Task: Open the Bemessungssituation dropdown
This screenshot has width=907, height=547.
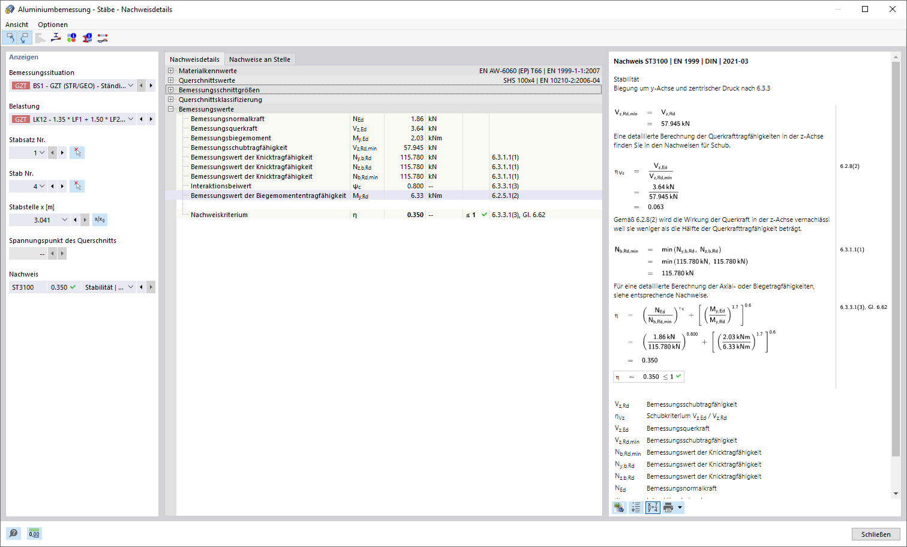Action: pyautogui.click(x=131, y=86)
